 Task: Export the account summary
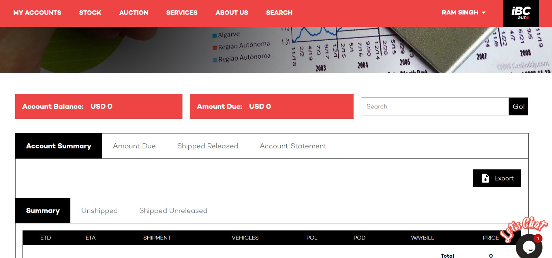[x=497, y=178]
